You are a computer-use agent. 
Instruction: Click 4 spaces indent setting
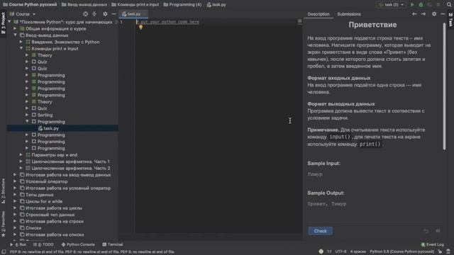(x=358, y=252)
